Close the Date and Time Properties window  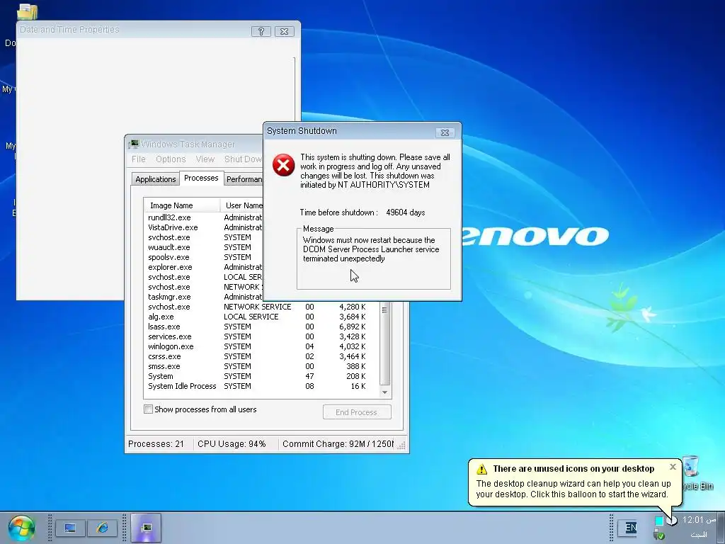pos(285,31)
